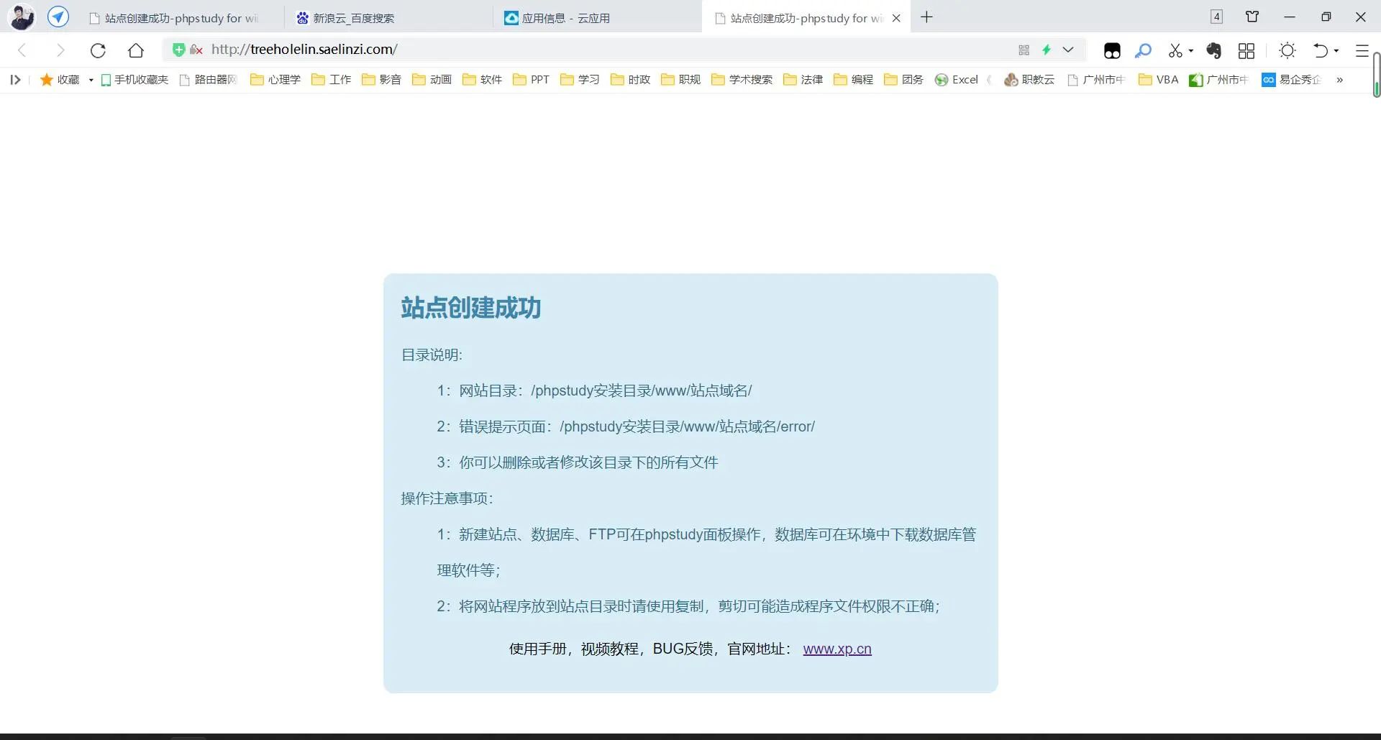This screenshot has height=740, width=1381.
Task: Open a new tab with plus button
Action: coord(926,17)
